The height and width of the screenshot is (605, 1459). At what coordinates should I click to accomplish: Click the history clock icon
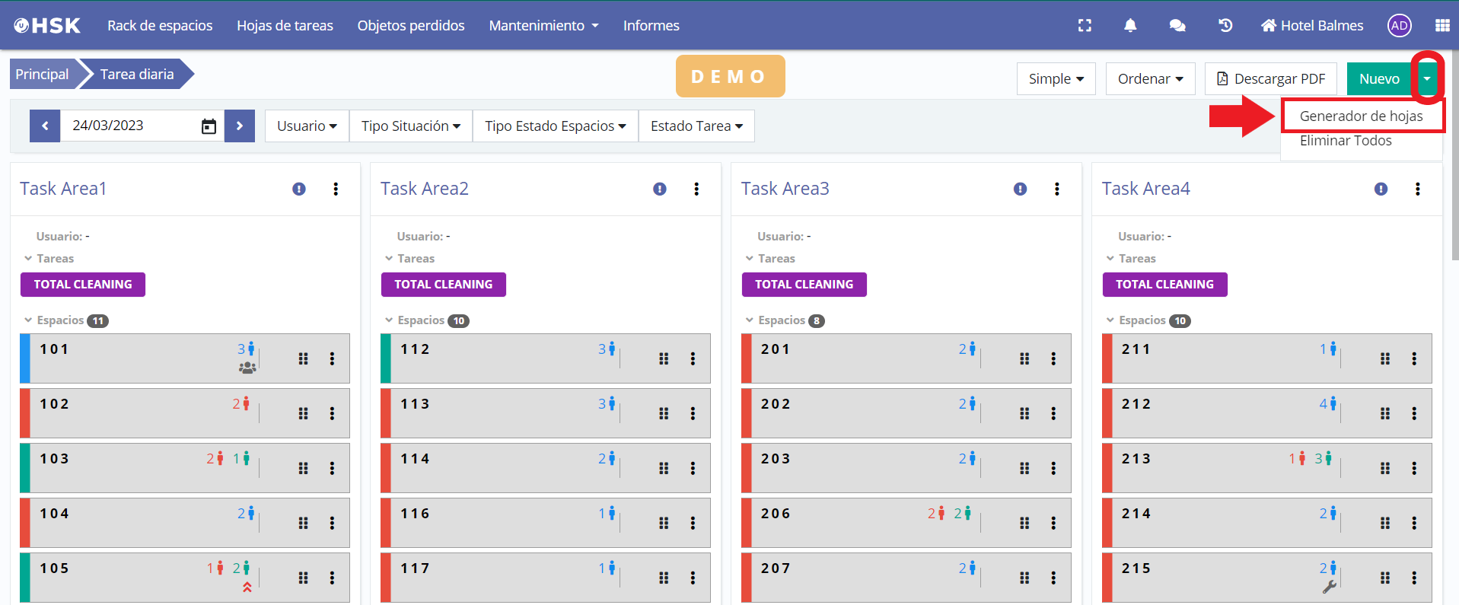click(x=1225, y=26)
